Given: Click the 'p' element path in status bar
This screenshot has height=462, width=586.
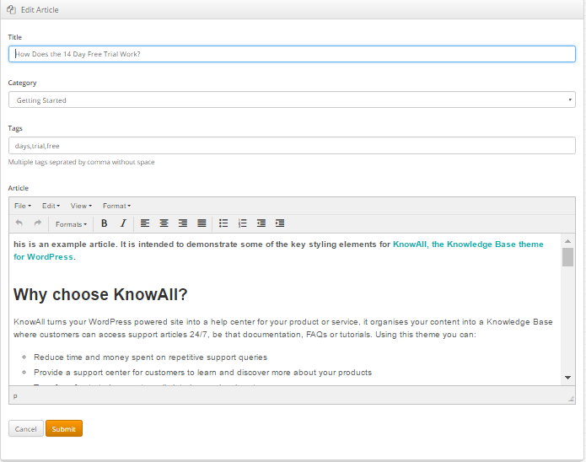Looking at the screenshot, I should [x=15, y=396].
